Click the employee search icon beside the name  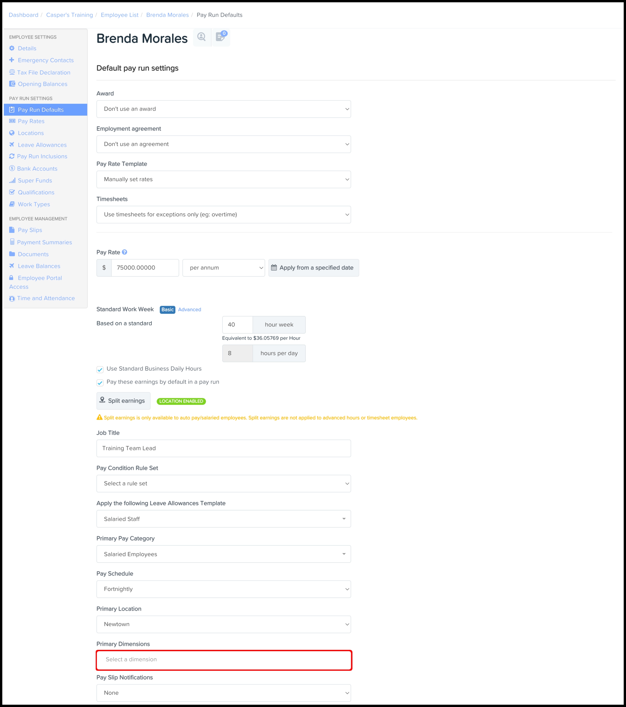[202, 37]
